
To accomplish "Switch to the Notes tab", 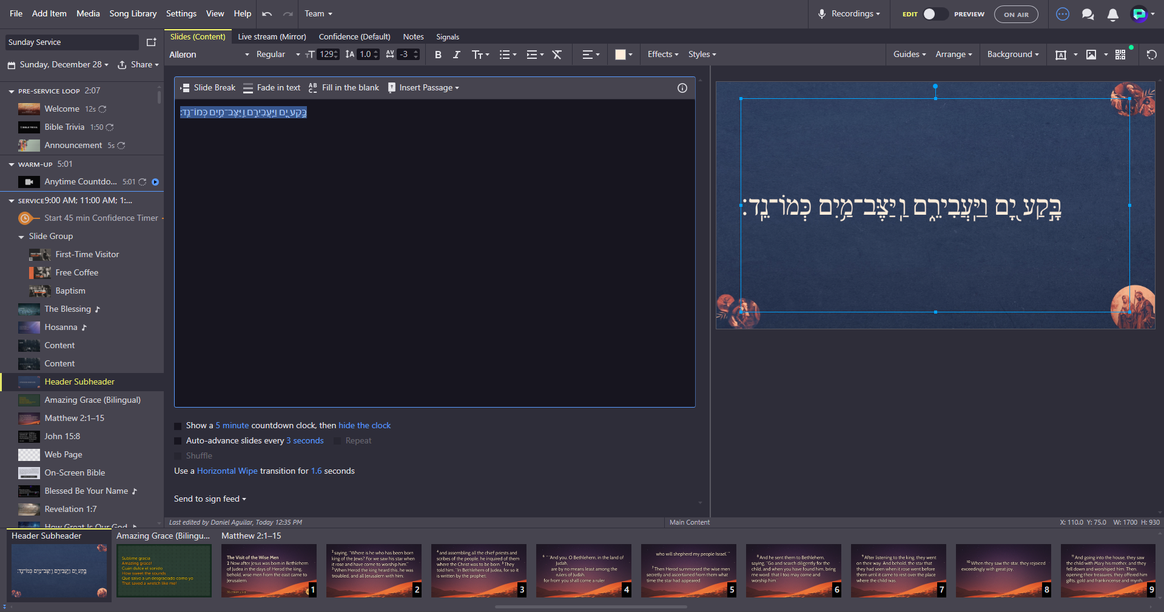I will tap(413, 37).
